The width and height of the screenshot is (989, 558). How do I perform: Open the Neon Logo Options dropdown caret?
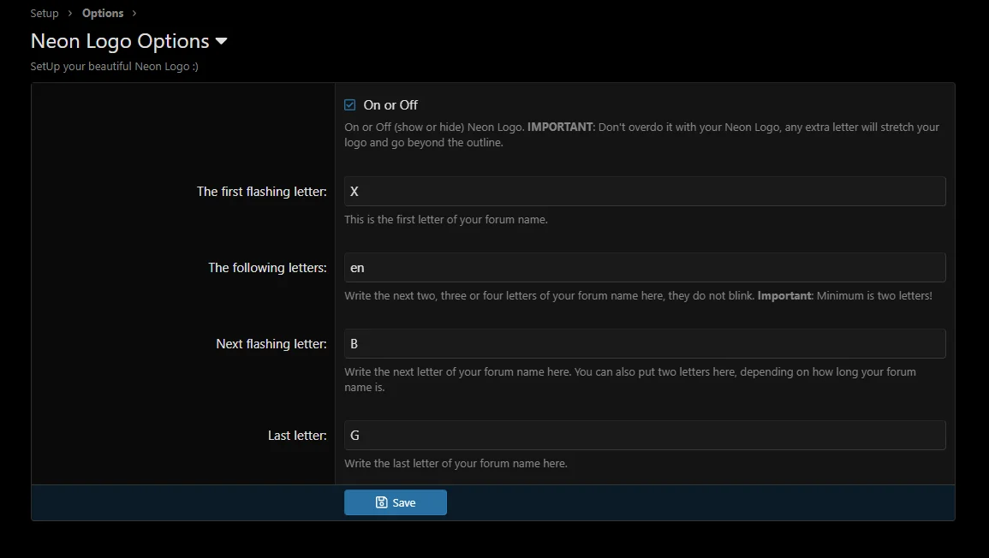(x=221, y=41)
